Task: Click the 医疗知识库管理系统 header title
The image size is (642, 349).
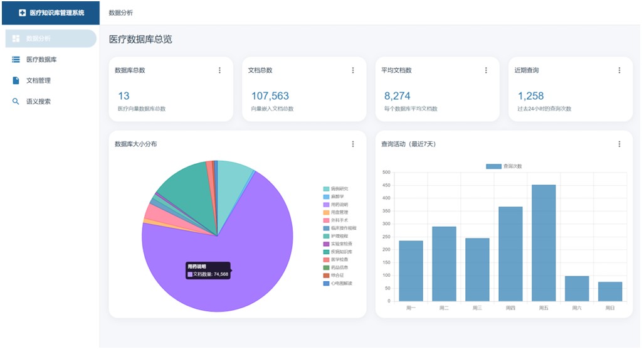Action: (57, 13)
